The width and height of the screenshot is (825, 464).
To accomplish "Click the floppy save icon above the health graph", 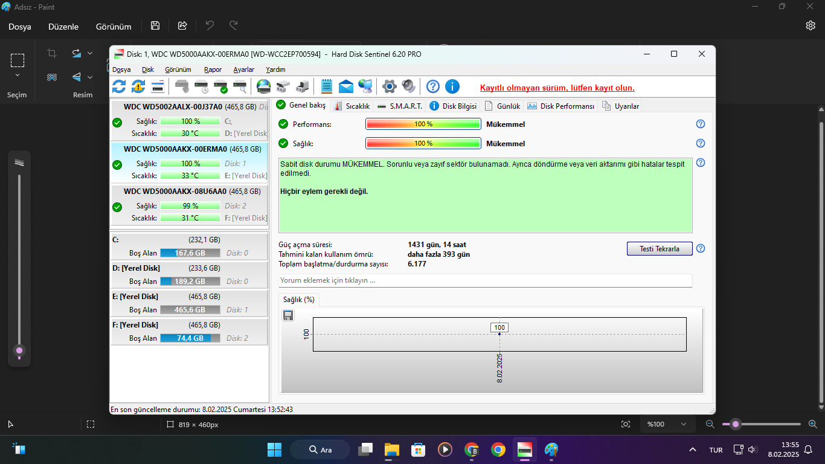I will [x=288, y=315].
